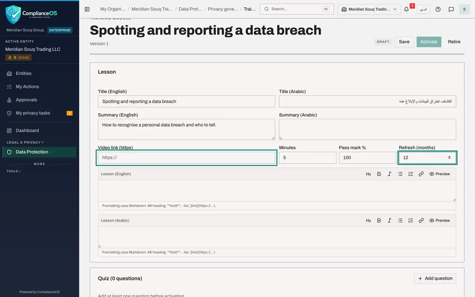
Task: Insert heading in Lesson (English) toolbar
Action: pyautogui.click(x=368, y=174)
